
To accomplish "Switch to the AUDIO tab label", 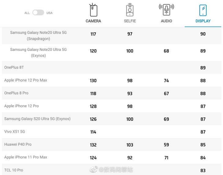I will [x=166, y=21].
